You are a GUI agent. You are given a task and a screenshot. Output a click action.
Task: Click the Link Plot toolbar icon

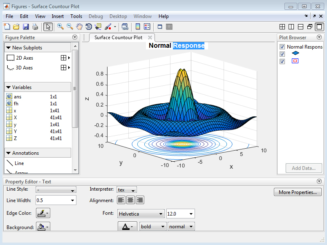click(x=125, y=27)
